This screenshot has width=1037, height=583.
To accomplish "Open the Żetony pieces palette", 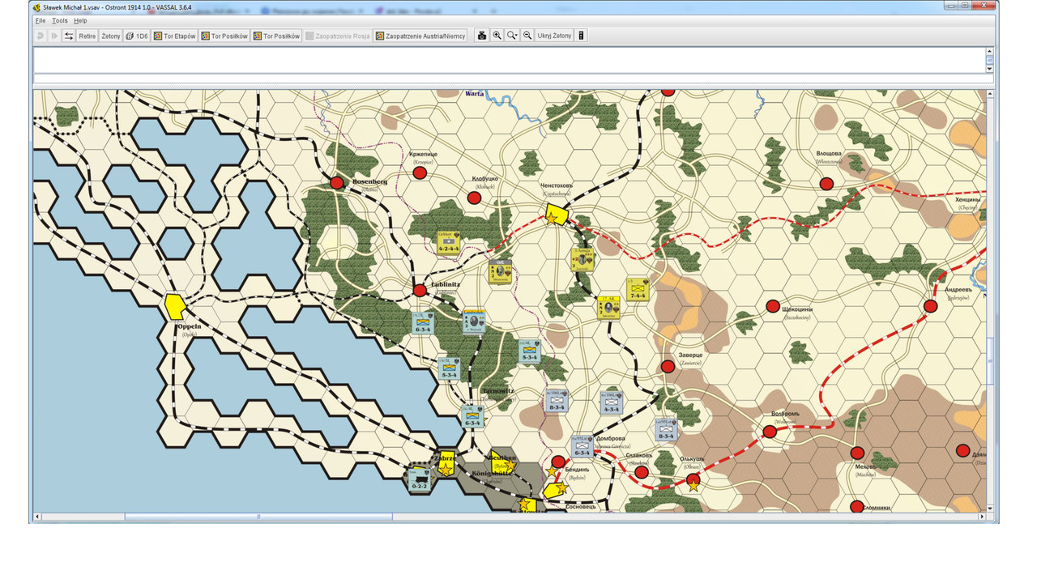I will tap(111, 36).
